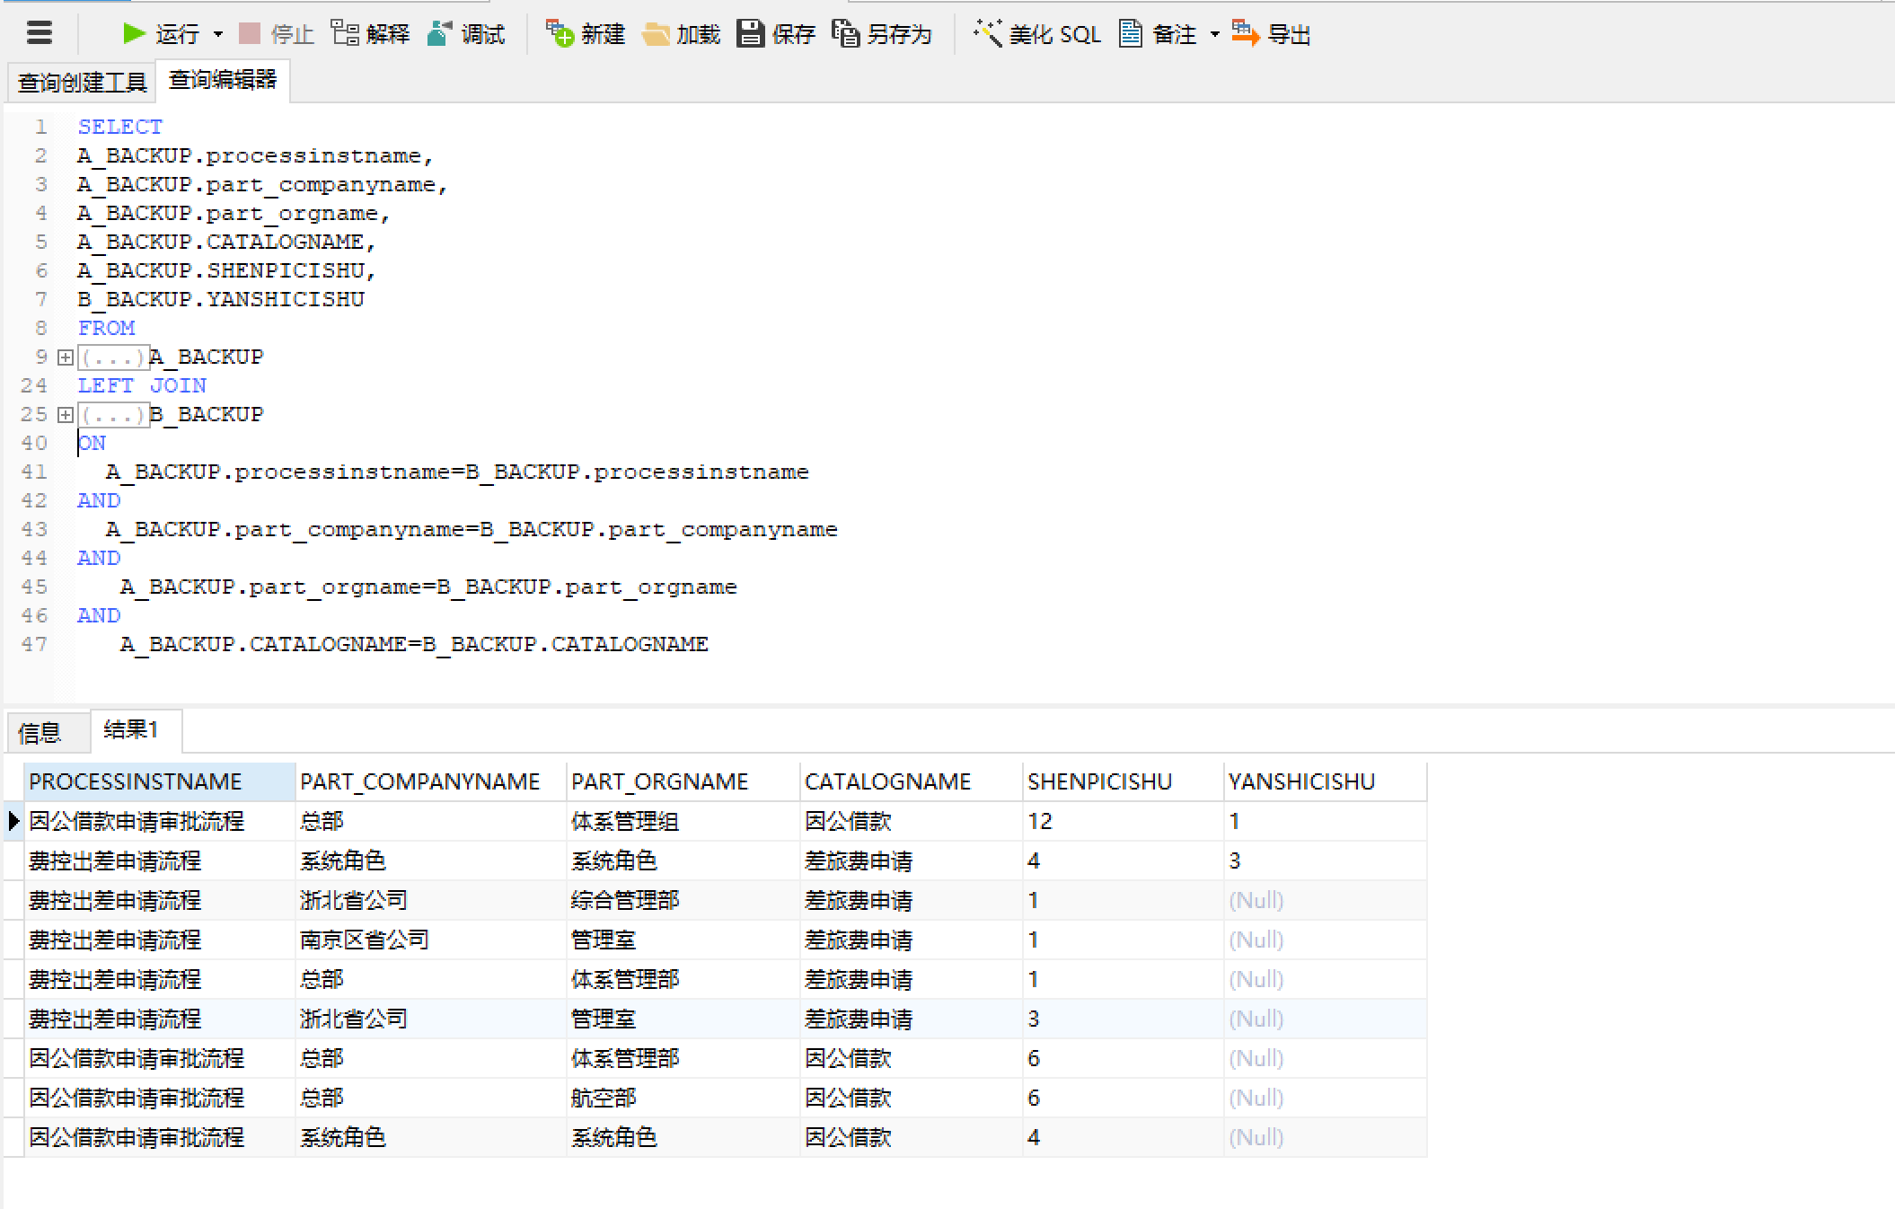
Task: Switch to the 查询创建工具 tab
Action: click(82, 83)
